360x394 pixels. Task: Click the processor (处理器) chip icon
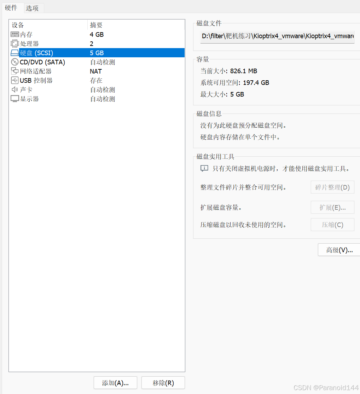(15, 44)
